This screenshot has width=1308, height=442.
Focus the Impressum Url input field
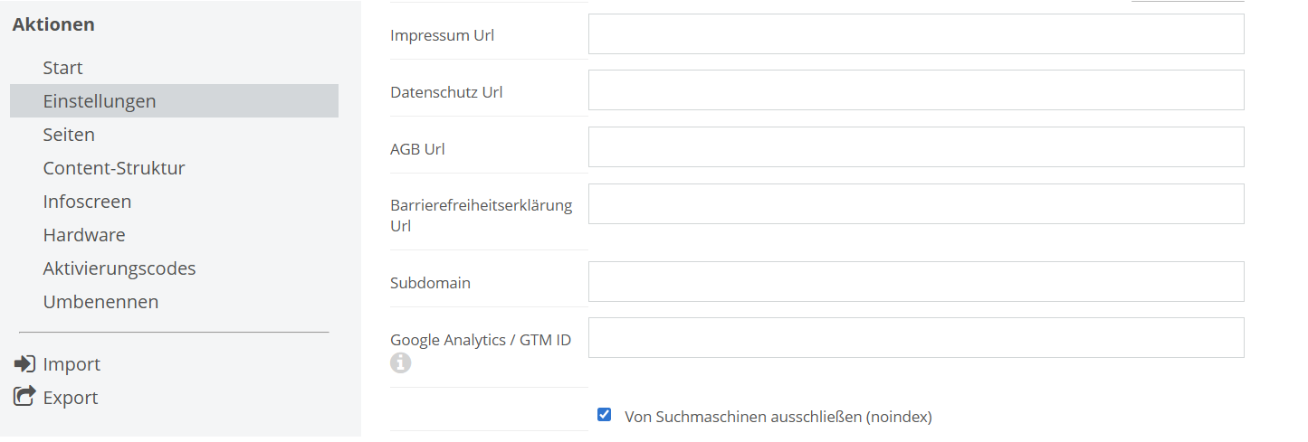pos(916,34)
